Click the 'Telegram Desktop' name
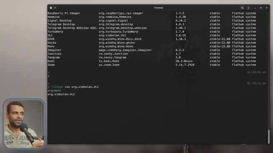This screenshot has width=273, height=153. tap(61, 24)
